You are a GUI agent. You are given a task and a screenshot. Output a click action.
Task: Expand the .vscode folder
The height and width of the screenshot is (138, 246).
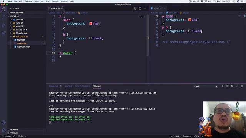(27, 20)
